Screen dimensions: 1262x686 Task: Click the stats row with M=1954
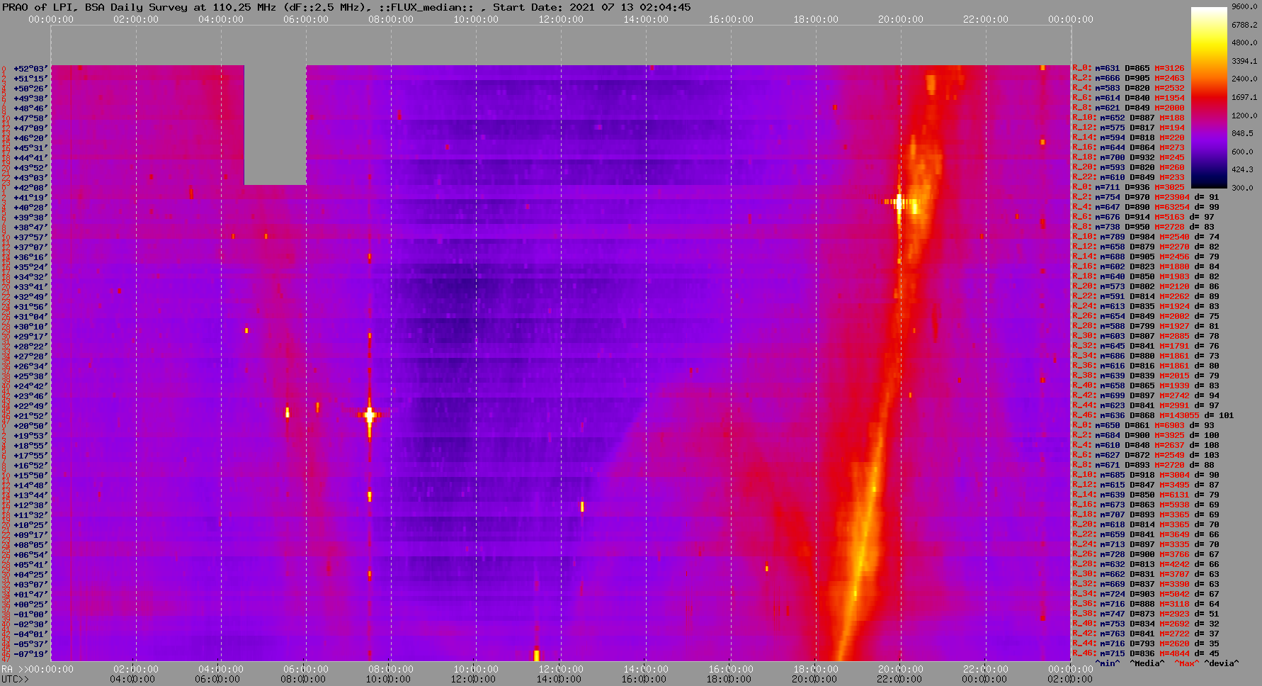1128,99
